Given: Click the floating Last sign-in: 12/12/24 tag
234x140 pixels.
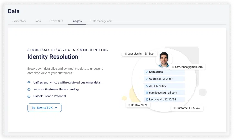Looking at the screenshot, I should click(139, 54).
